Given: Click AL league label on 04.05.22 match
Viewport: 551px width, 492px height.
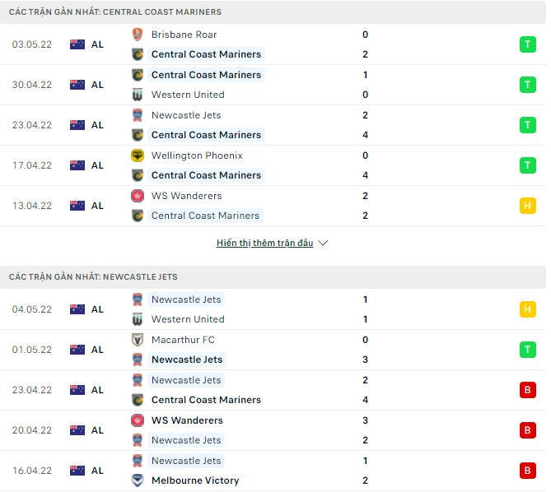Looking at the screenshot, I should tap(97, 309).
